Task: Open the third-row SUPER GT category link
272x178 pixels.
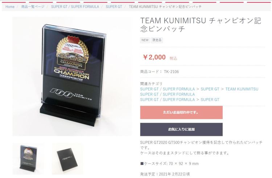Action: tap(210, 100)
